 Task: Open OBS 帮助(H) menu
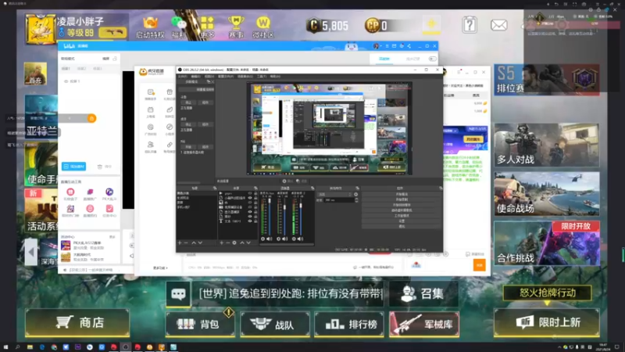pos(275,76)
